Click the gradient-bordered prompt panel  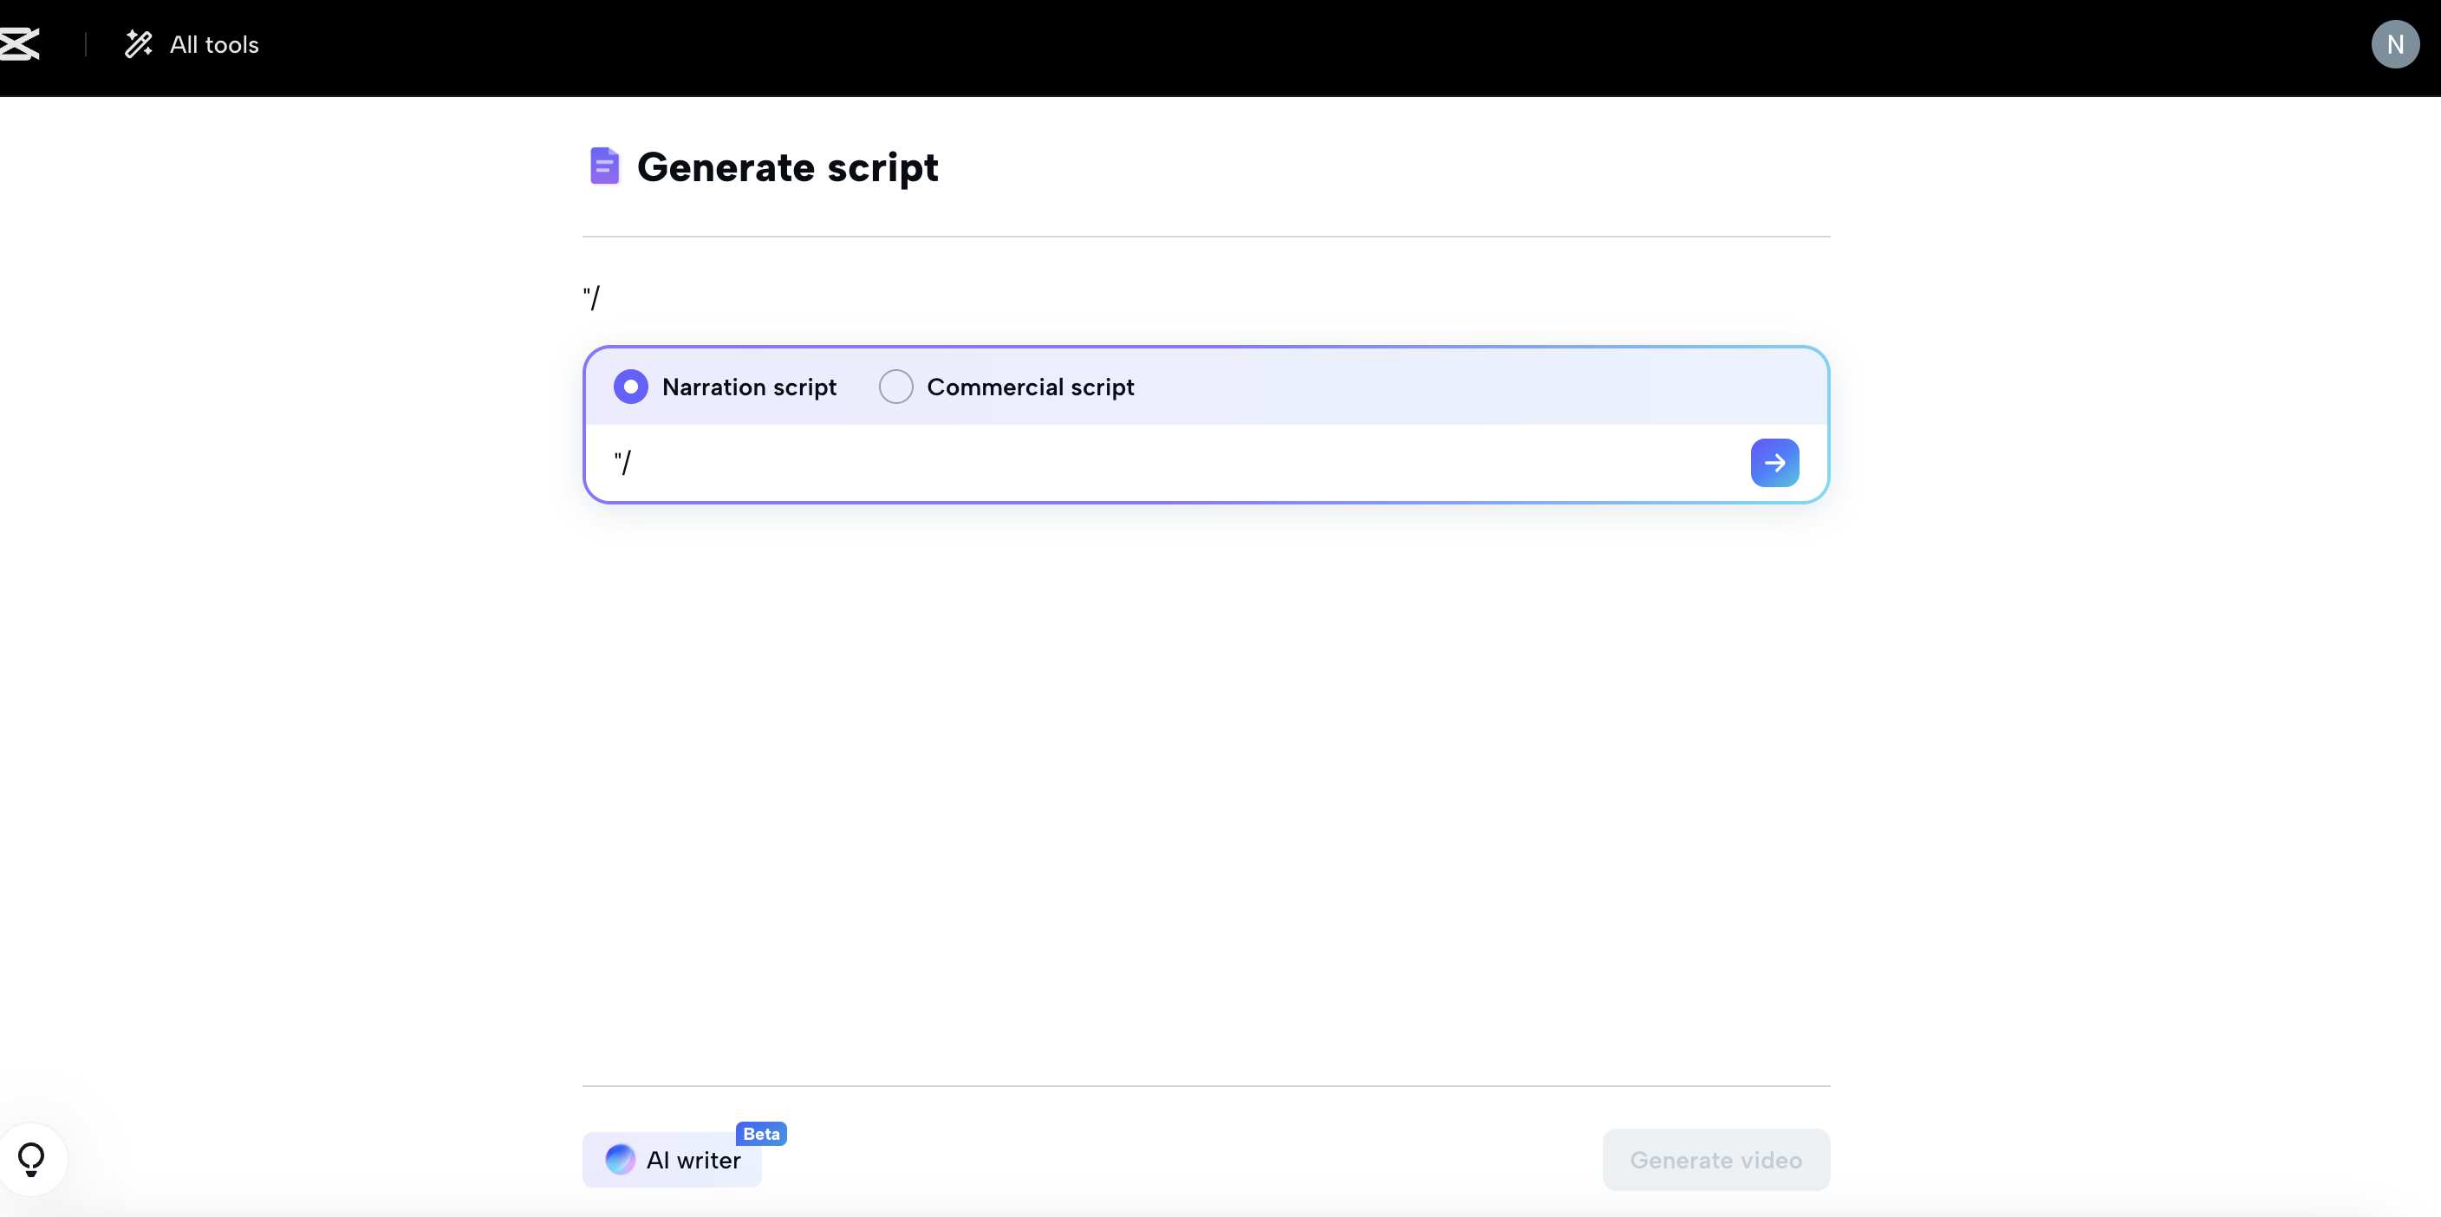1204,425
